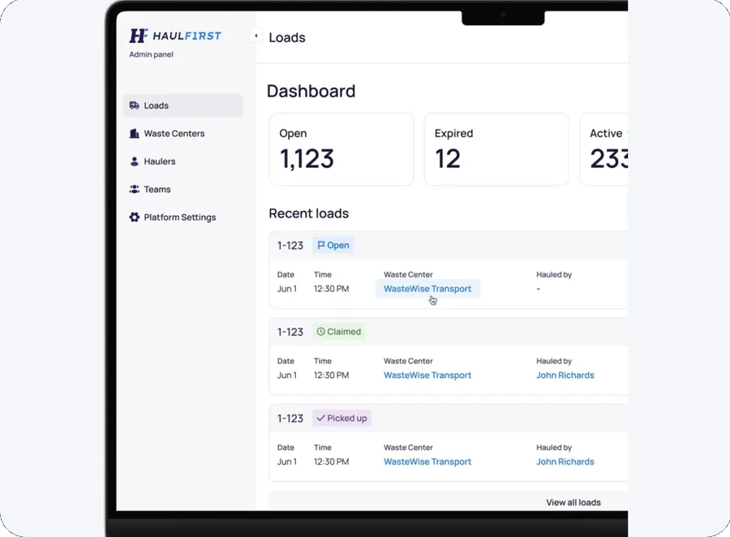Click the HaulFirst logo

175,36
